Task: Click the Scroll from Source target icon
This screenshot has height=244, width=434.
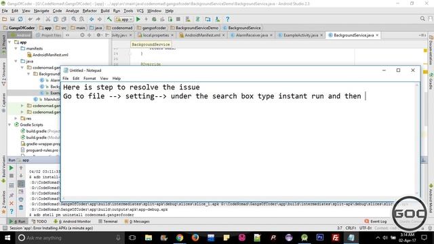Action: 82,35
